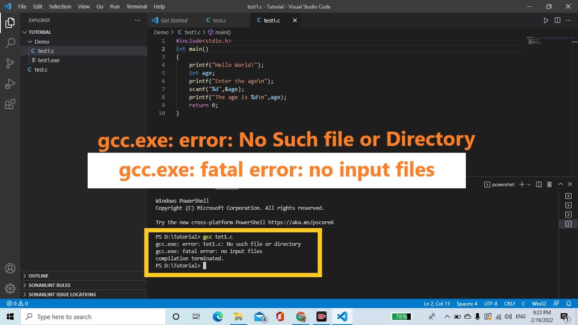This screenshot has height=325, width=578.
Task: Click Ln 2, Col 11 in status bar
Action: coord(437,304)
